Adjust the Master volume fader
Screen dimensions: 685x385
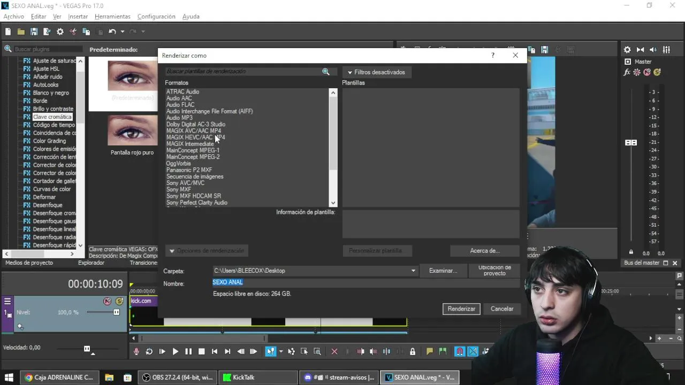pyautogui.click(x=631, y=142)
